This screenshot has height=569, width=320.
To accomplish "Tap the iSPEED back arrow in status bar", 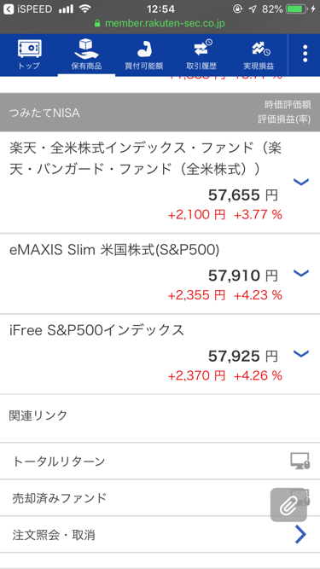I will pyautogui.click(x=9, y=9).
